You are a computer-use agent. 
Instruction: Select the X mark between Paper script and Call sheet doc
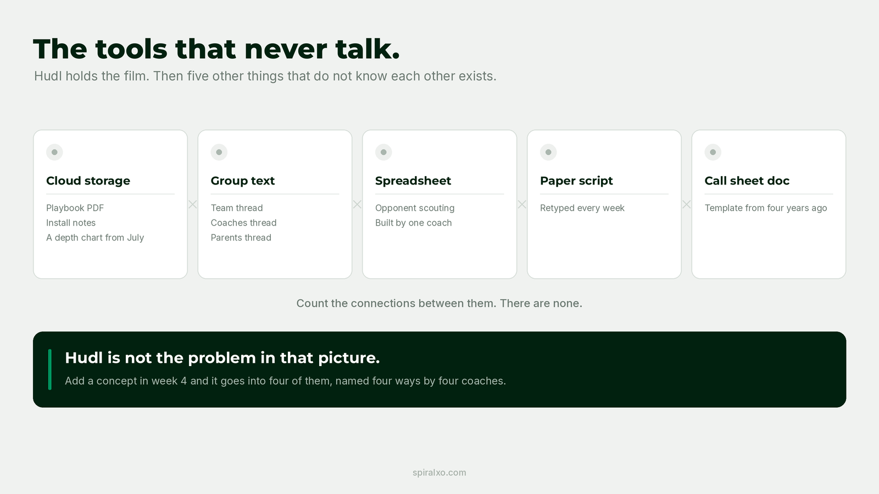tap(687, 204)
